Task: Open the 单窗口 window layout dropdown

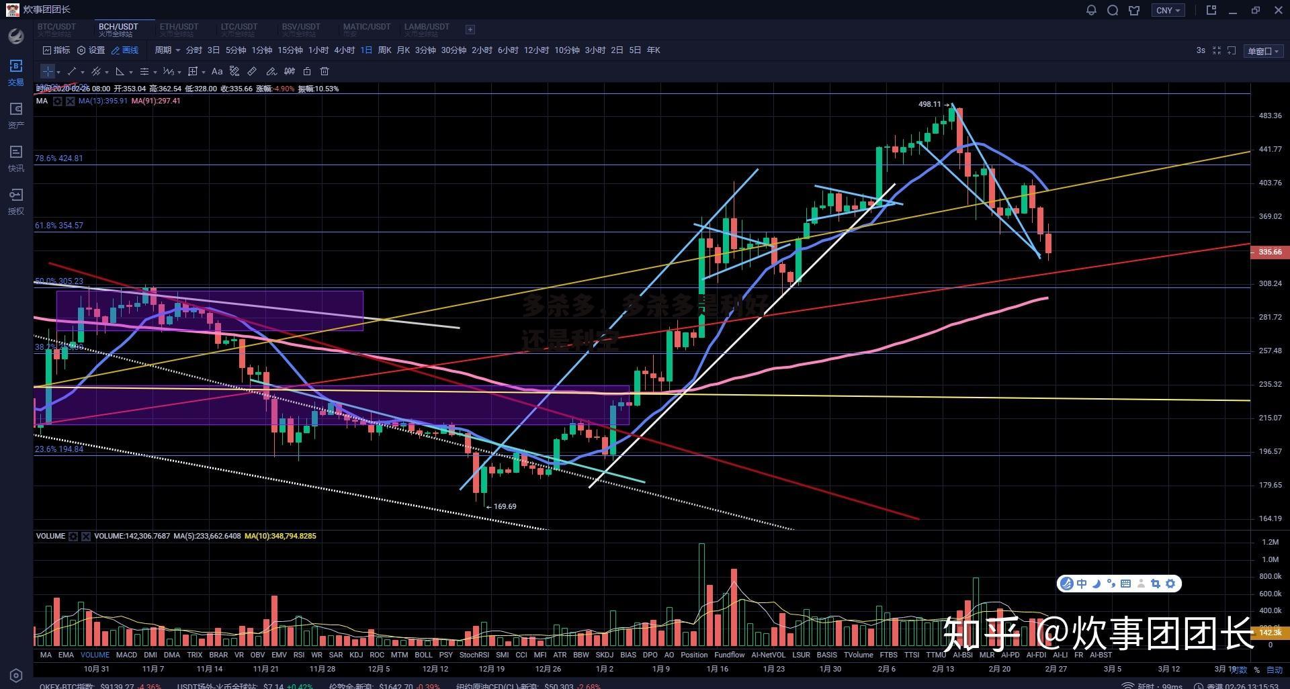Action: [1264, 51]
